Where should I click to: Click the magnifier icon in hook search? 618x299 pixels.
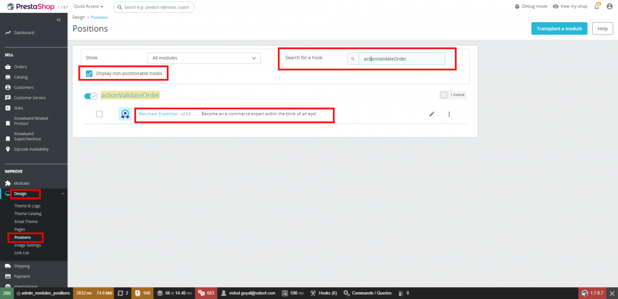(x=353, y=59)
